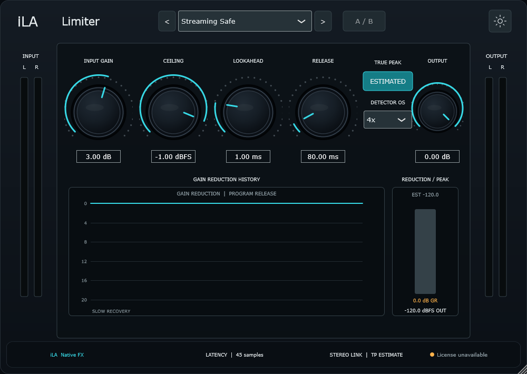Click the Lookahead knob

pyautogui.click(x=248, y=112)
